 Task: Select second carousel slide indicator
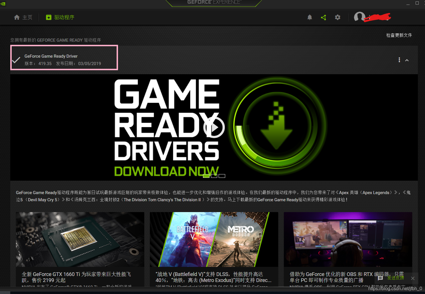click(214, 176)
